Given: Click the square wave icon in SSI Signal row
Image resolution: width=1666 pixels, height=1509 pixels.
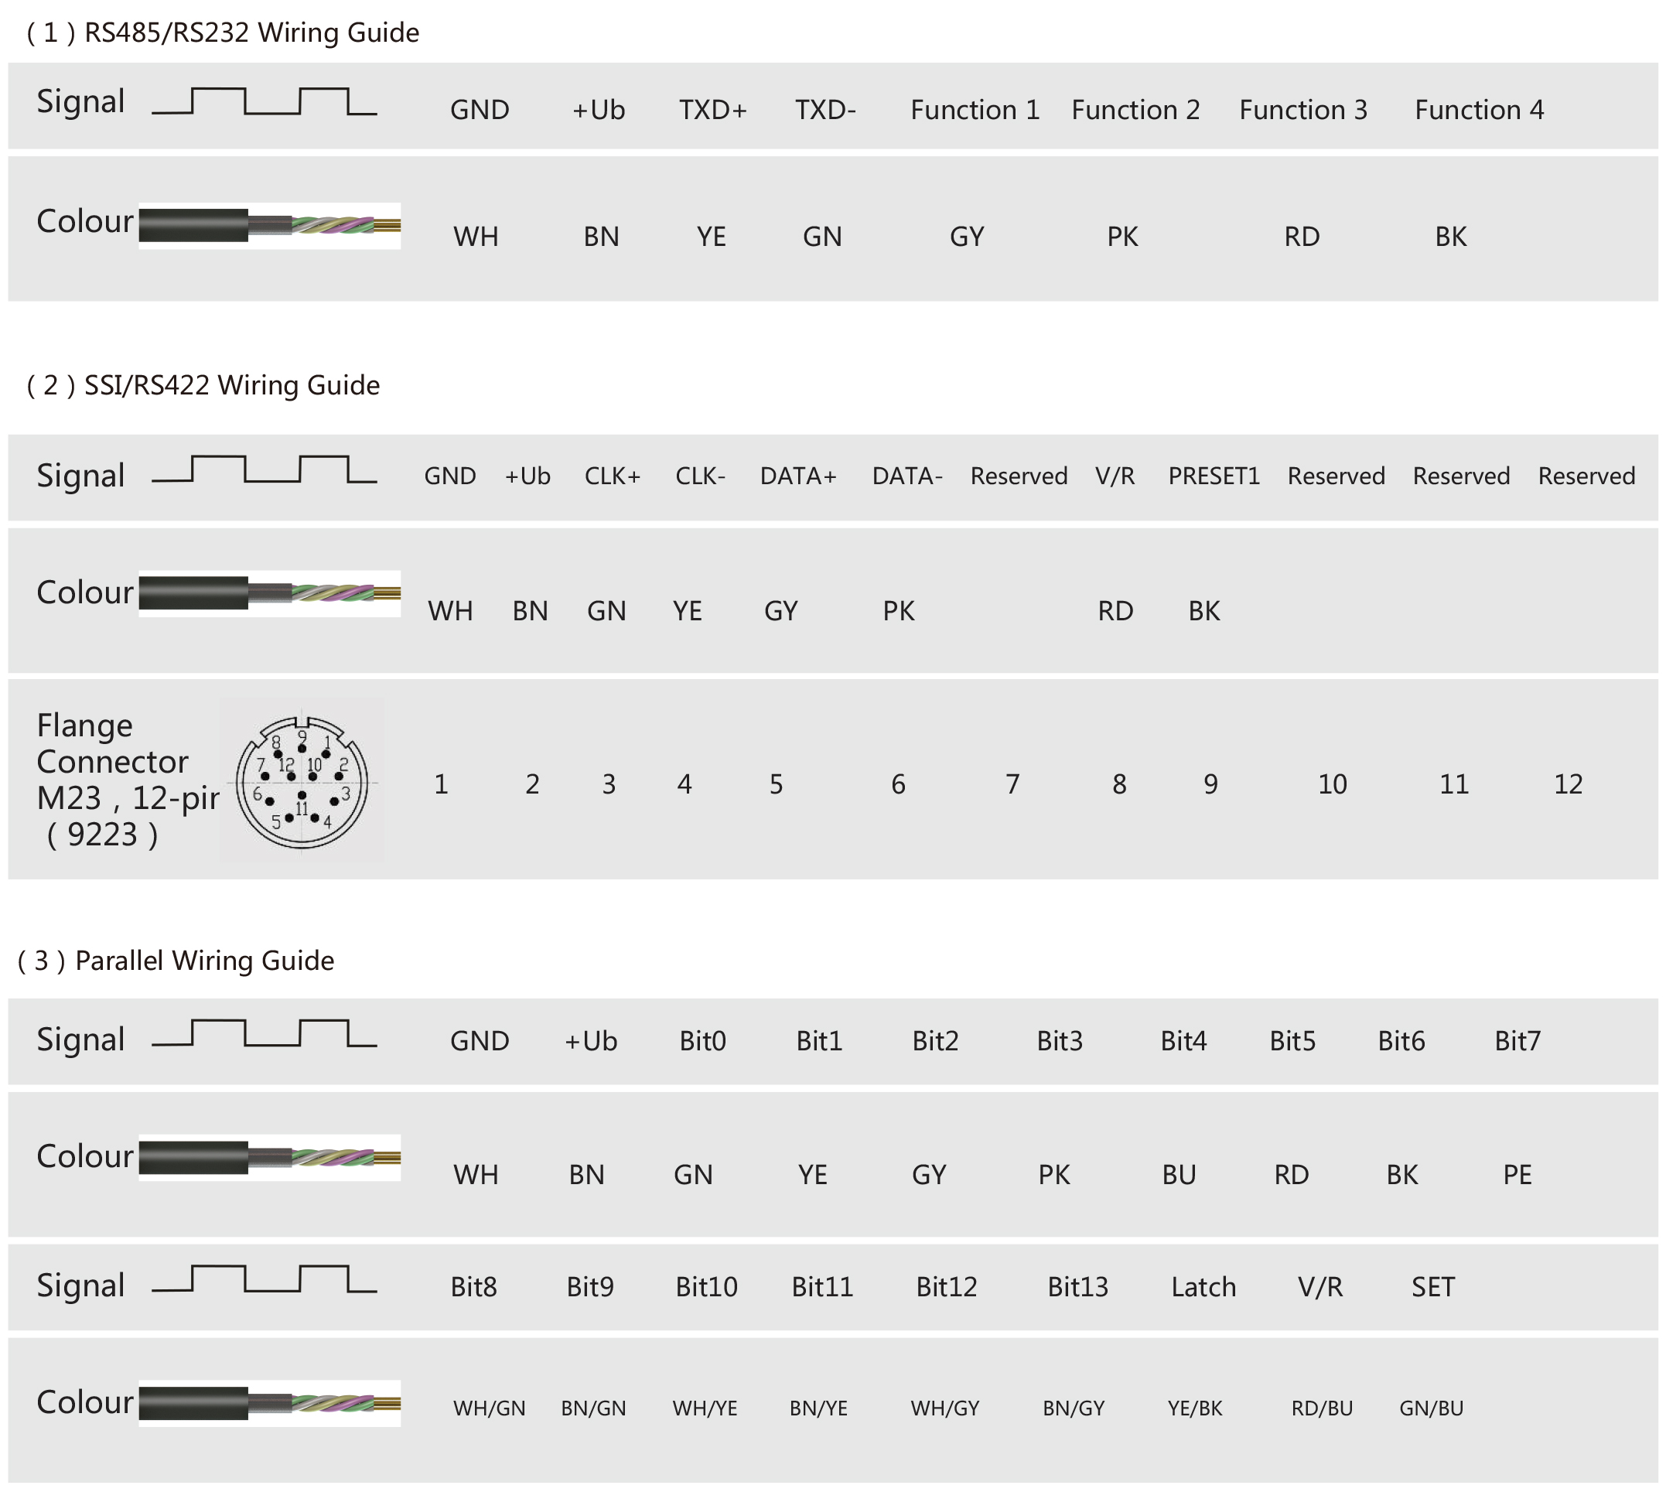Looking at the screenshot, I should [265, 469].
